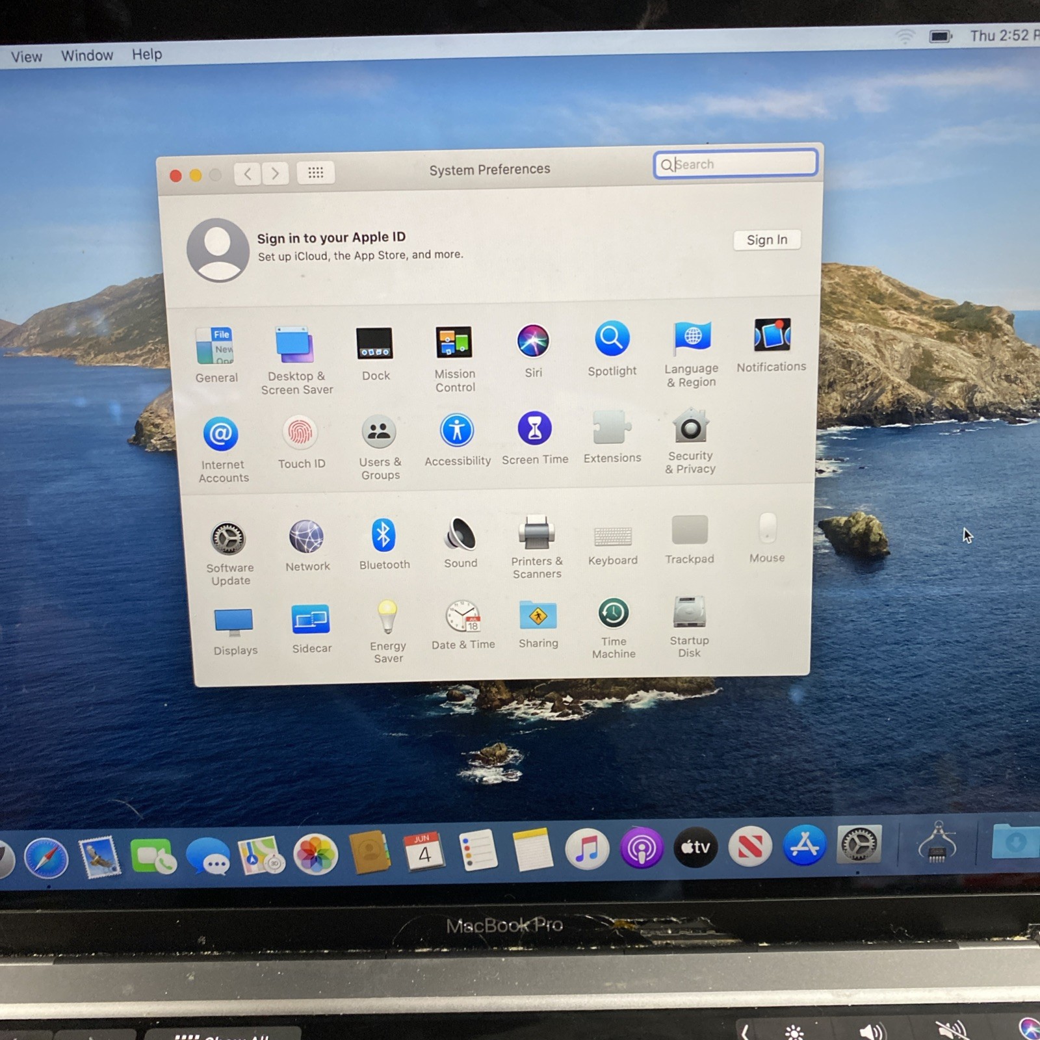The height and width of the screenshot is (1040, 1040).
Task: Open Date & Time settings
Action: tap(463, 616)
